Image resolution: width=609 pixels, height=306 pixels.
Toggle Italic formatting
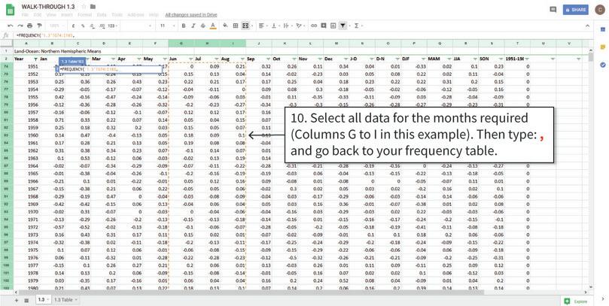193,26
